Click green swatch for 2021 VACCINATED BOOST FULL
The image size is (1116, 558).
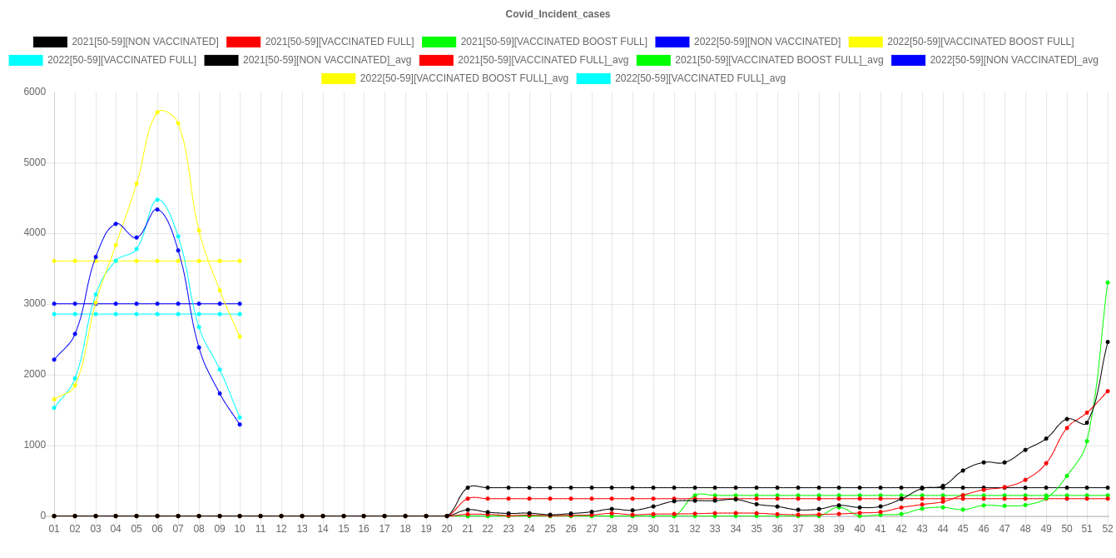coord(439,42)
